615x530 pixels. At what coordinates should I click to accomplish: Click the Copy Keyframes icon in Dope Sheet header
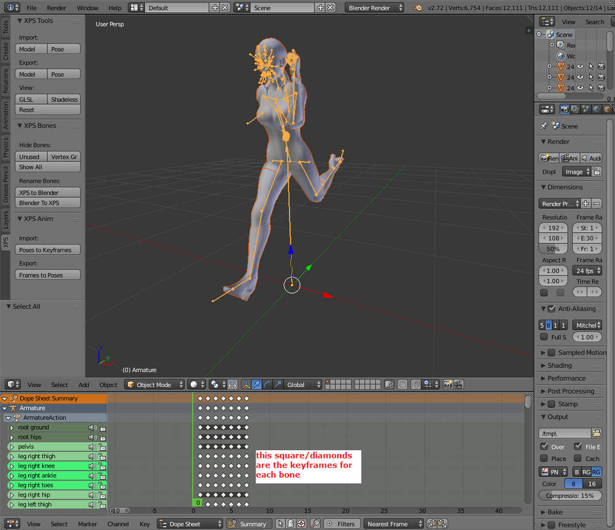[432, 524]
